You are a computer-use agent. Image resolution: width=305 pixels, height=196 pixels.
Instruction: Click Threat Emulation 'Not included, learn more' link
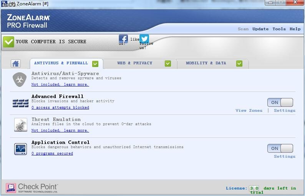click(x=60, y=131)
